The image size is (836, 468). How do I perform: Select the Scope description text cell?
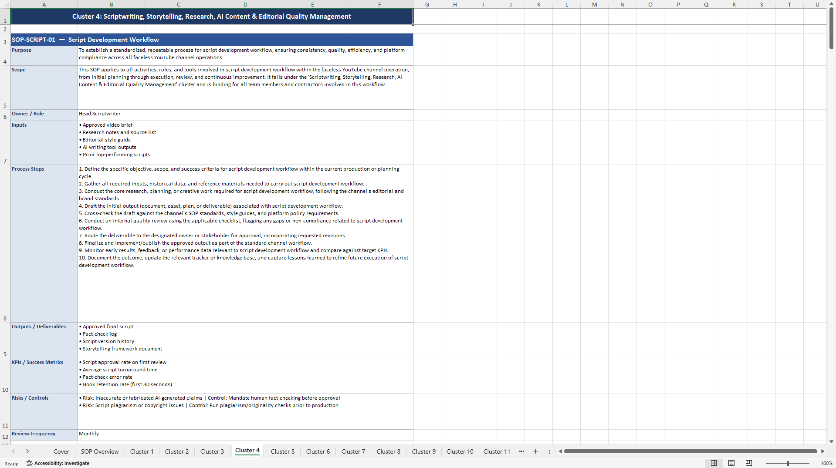pyautogui.click(x=245, y=88)
